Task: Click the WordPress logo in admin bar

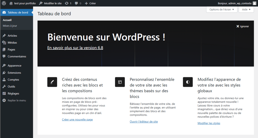Action: [4, 3]
